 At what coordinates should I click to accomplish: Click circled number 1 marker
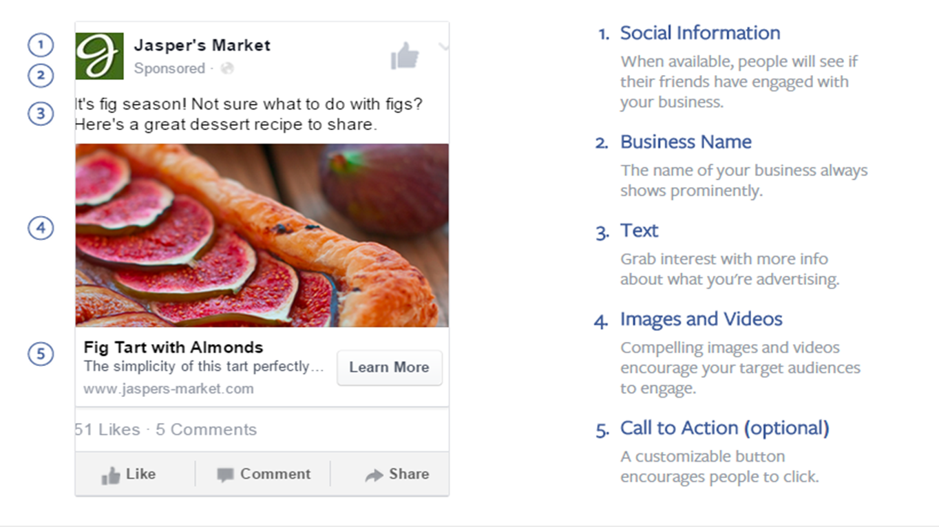pos(41,45)
